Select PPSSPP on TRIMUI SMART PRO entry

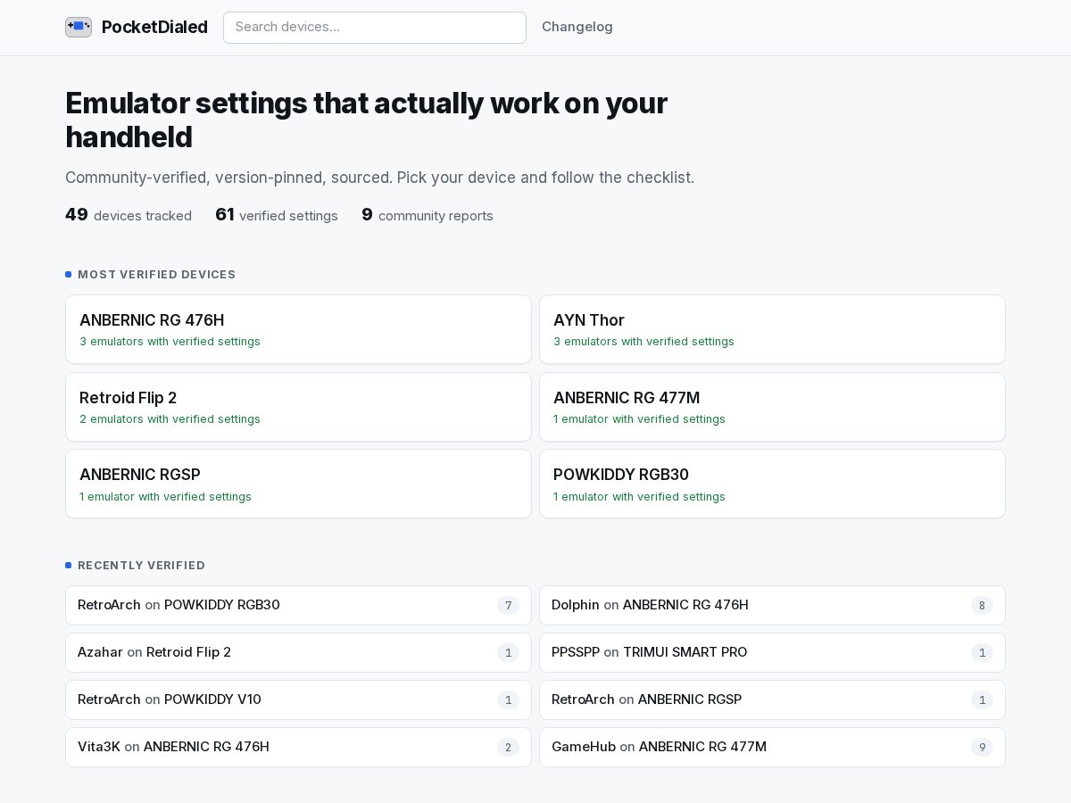pos(772,652)
